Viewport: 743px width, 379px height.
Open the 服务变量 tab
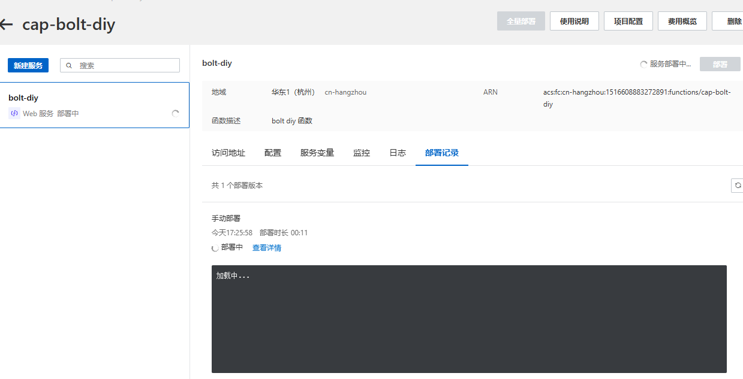click(x=317, y=153)
